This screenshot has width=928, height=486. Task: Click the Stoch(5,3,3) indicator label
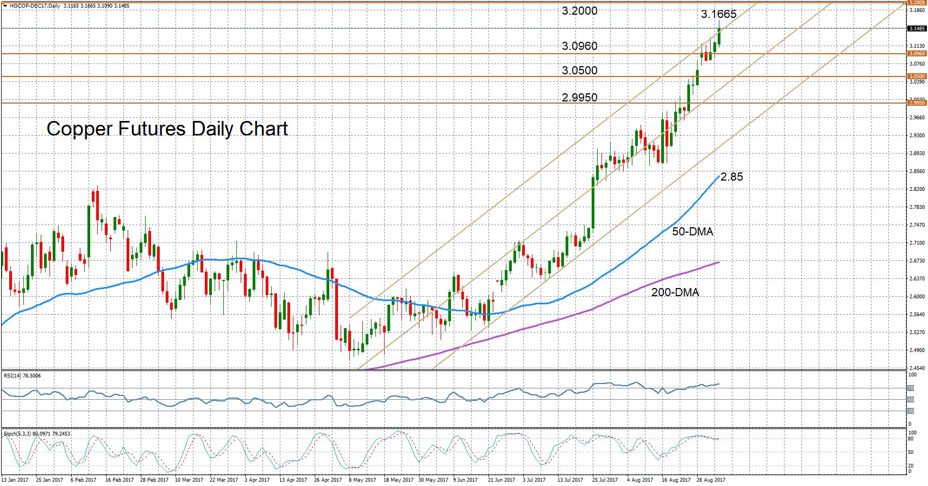pyautogui.click(x=37, y=433)
